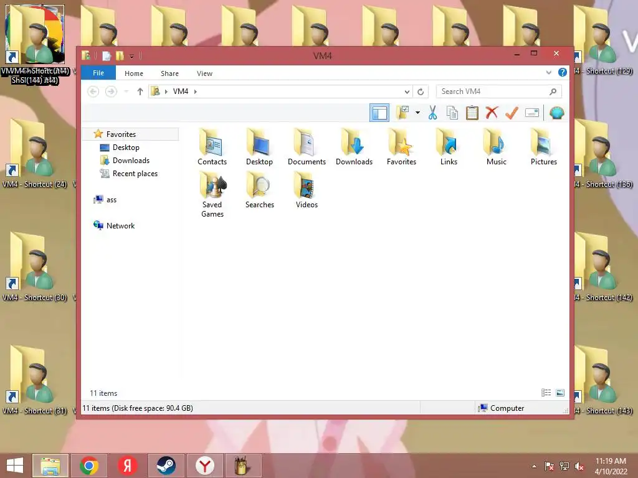This screenshot has width=638, height=478.
Task: Click the muted volume tray icon
Action: pos(579,467)
